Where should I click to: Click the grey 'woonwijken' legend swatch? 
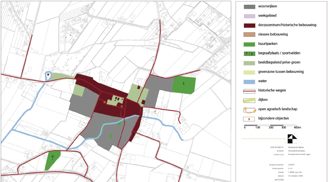(x=249, y=7)
